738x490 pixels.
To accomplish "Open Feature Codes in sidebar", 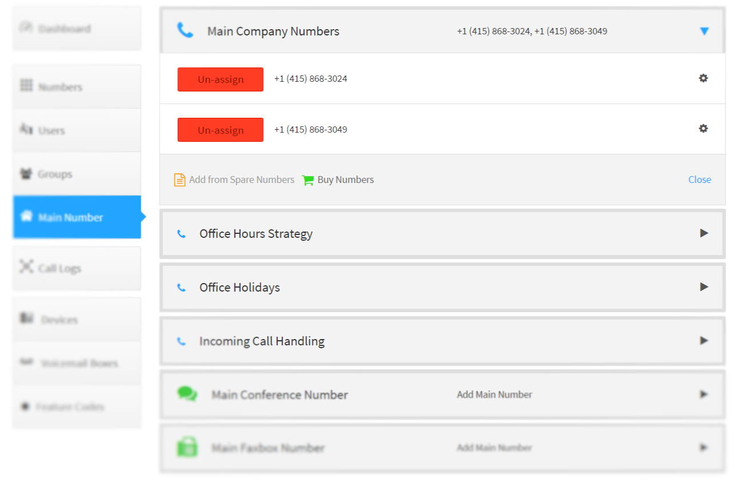I will pos(77,407).
